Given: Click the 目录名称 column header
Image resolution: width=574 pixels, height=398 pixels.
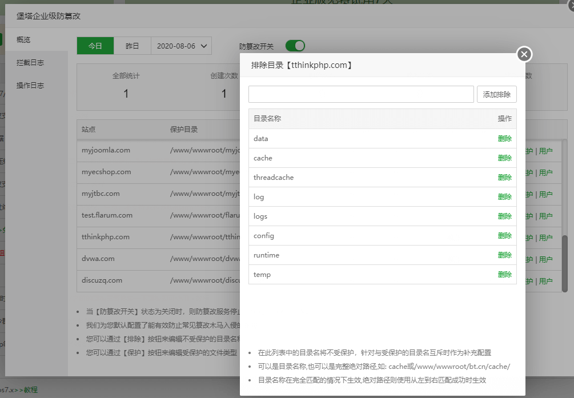Looking at the screenshot, I should coord(267,118).
